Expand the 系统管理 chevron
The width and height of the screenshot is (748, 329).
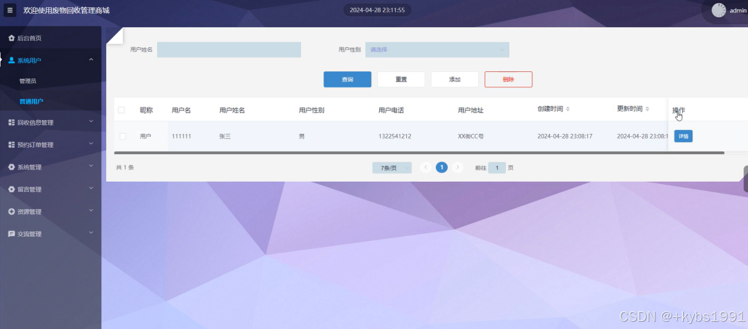[91, 166]
